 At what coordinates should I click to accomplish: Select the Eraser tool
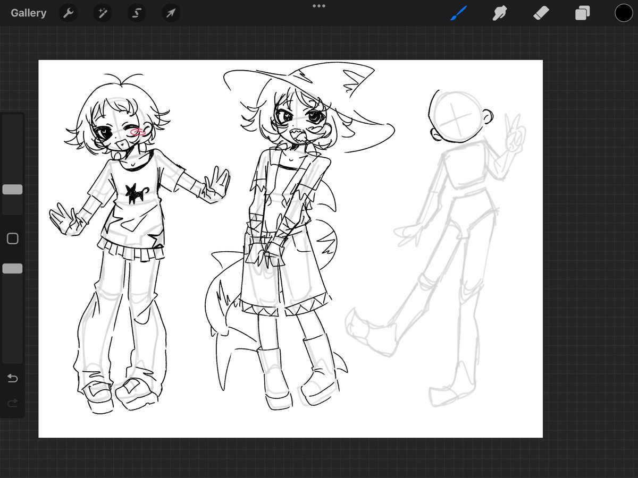click(x=541, y=13)
